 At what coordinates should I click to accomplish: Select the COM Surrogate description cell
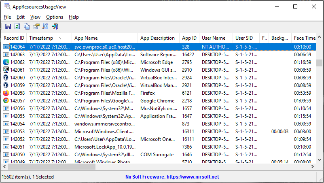157,155
